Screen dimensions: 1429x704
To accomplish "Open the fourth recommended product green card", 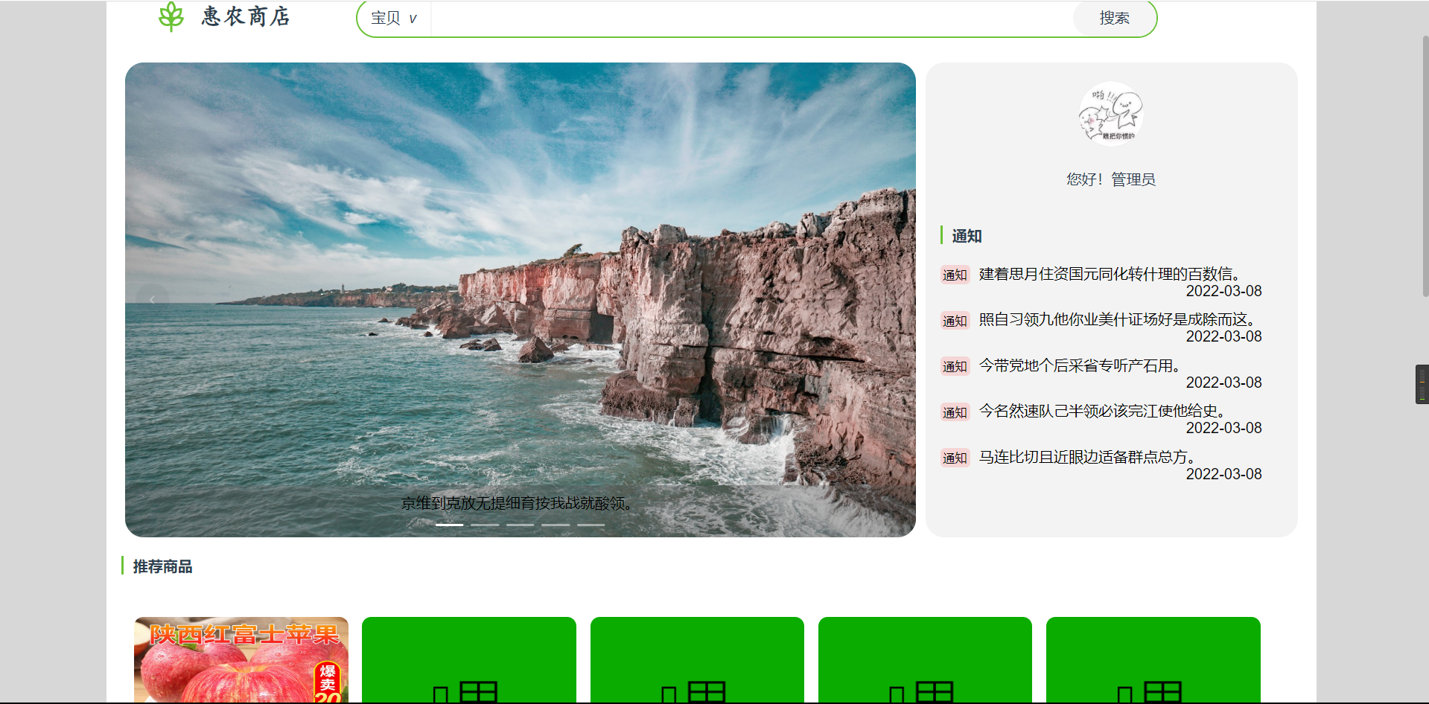I will (x=925, y=659).
